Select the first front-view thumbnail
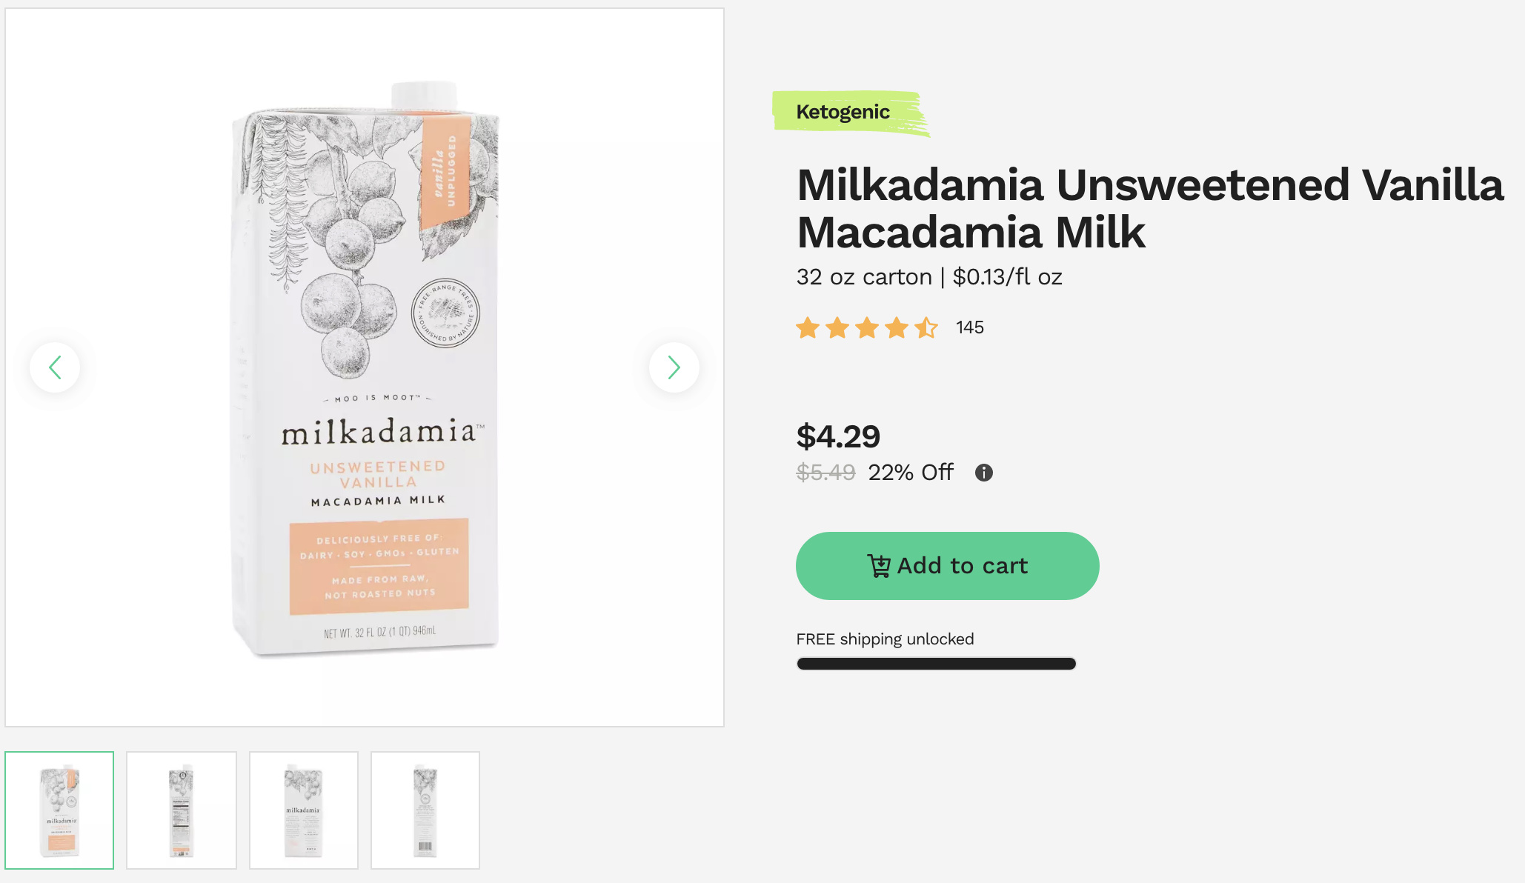This screenshot has width=1525, height=883. click(59, 810)
